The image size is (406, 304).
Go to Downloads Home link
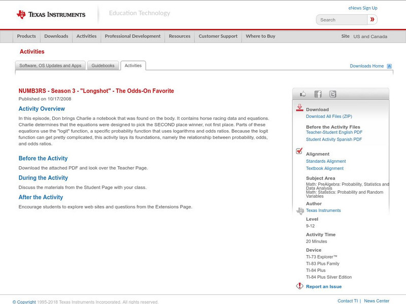[x=366, y=66]
